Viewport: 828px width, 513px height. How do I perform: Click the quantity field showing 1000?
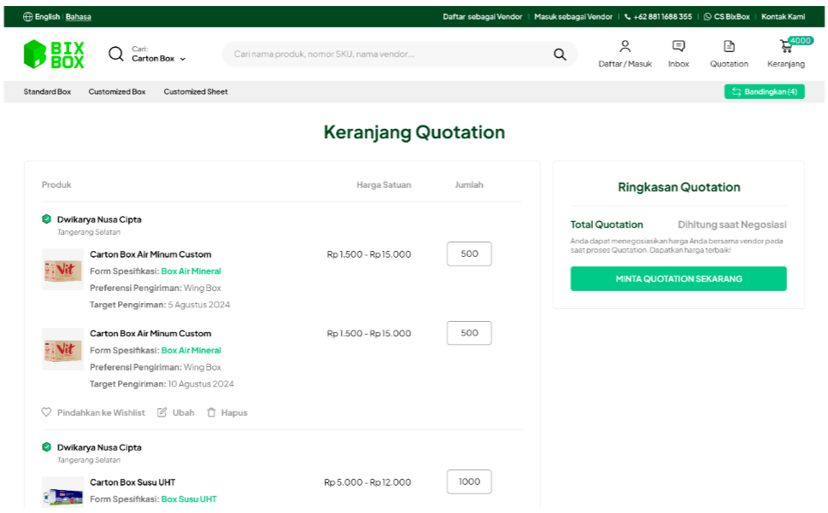pyautogui.click(x=469, y=481)
